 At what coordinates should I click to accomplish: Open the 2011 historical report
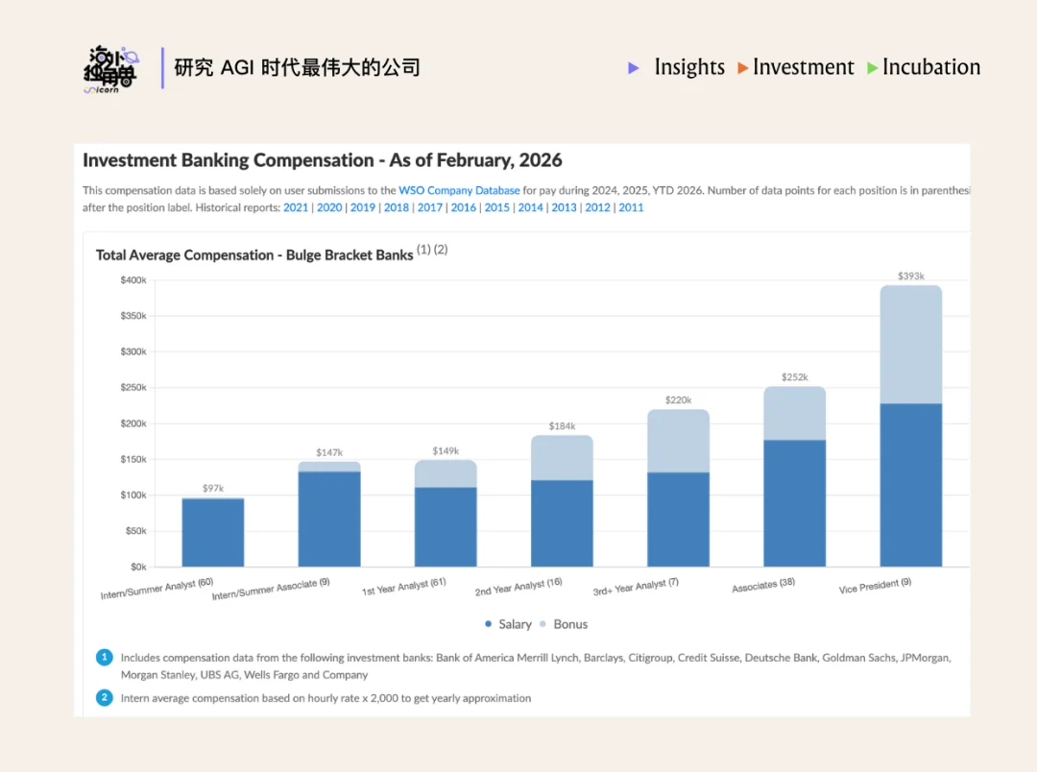(631, 207)
